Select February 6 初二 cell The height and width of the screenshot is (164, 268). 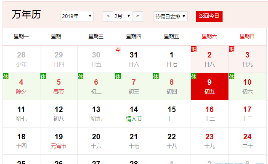[x=96, y=86]
